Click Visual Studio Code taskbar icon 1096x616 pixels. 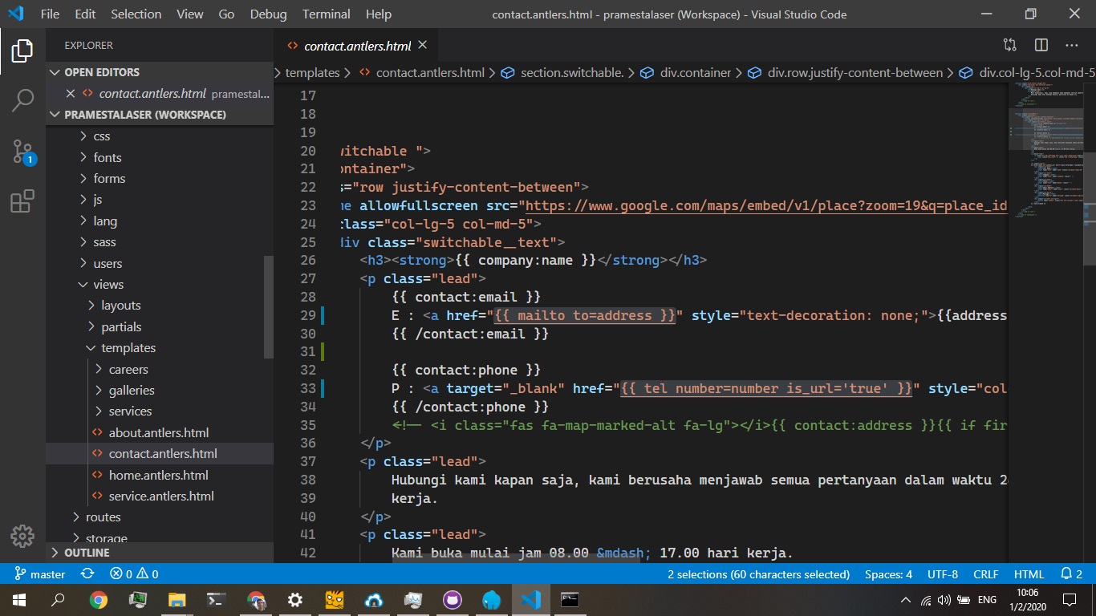pyautogui.click(x=531, y=600)
